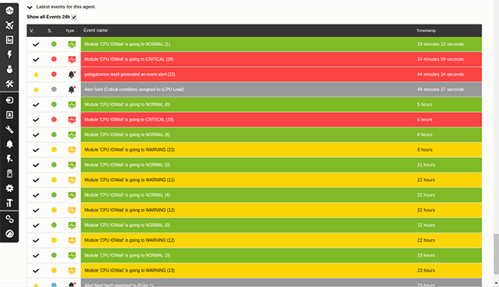Open the Monitoring heartbeat sidebar icon

pyautogui.click(x=9, y=11)
